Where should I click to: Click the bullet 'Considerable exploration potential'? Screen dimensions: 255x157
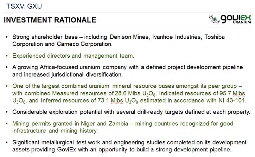[131, 112]
